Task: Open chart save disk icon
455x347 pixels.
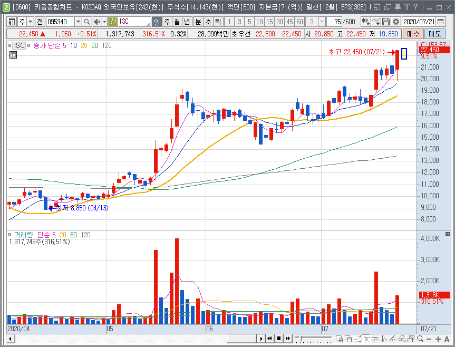Action: (x=386, y=22)
